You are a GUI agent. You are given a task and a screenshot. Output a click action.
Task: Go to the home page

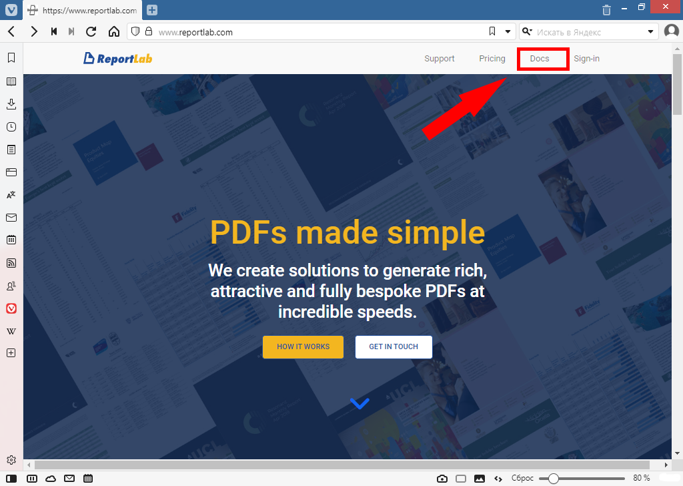tap(114, 31)
